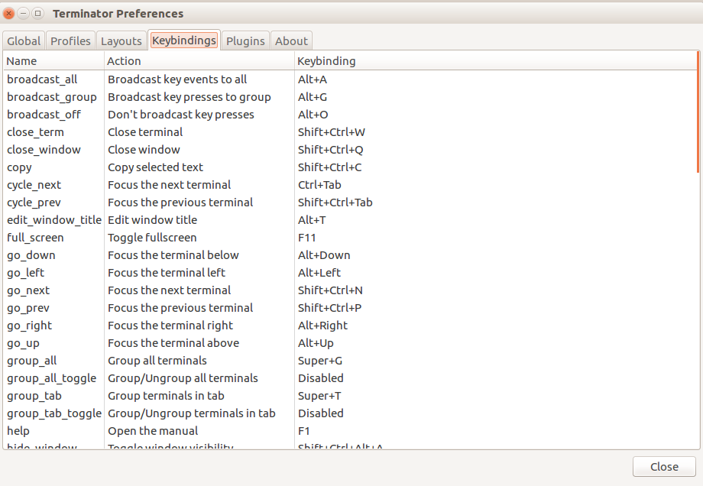Click the go_right name cell
The image size is (703, 486).
tap(29, 326)
